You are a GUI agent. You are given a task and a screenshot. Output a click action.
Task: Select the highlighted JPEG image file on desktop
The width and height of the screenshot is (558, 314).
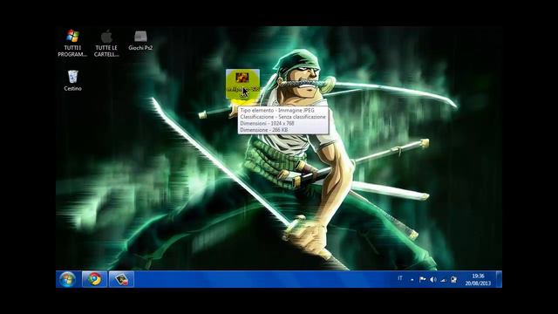click(242, 84)
